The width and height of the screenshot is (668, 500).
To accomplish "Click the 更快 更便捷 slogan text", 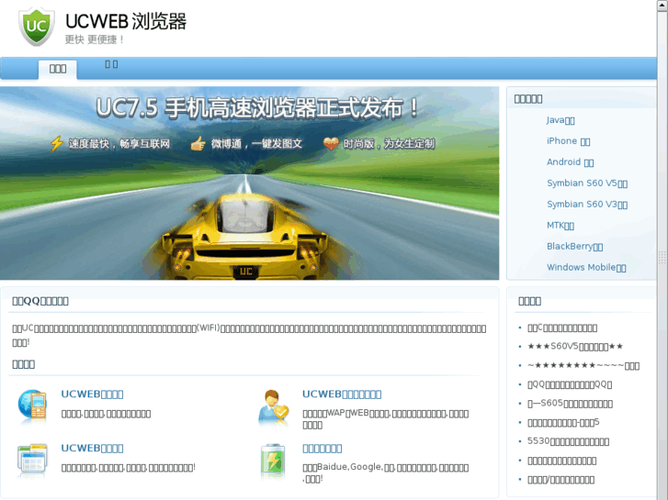I will pyautogui.click(x=94, y=39).
